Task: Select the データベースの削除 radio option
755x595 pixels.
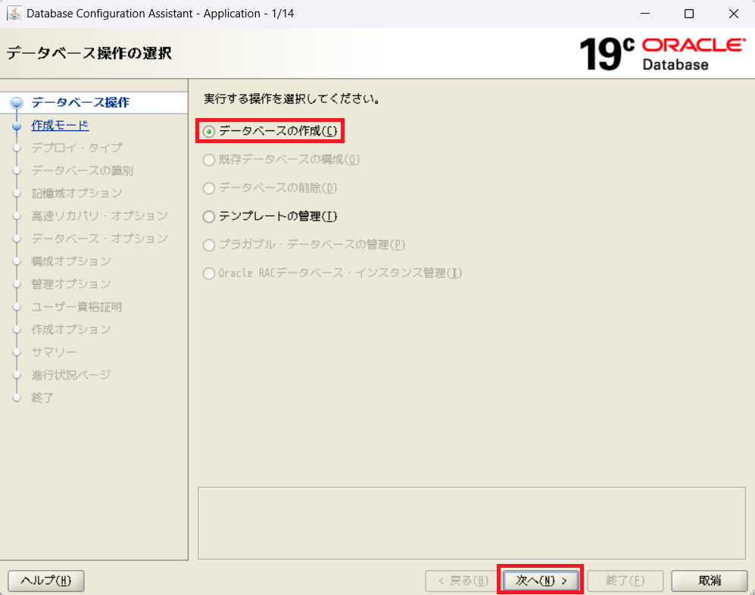Action: [210, 188]
